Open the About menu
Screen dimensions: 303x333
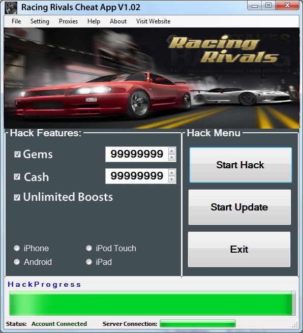[118, 21]
